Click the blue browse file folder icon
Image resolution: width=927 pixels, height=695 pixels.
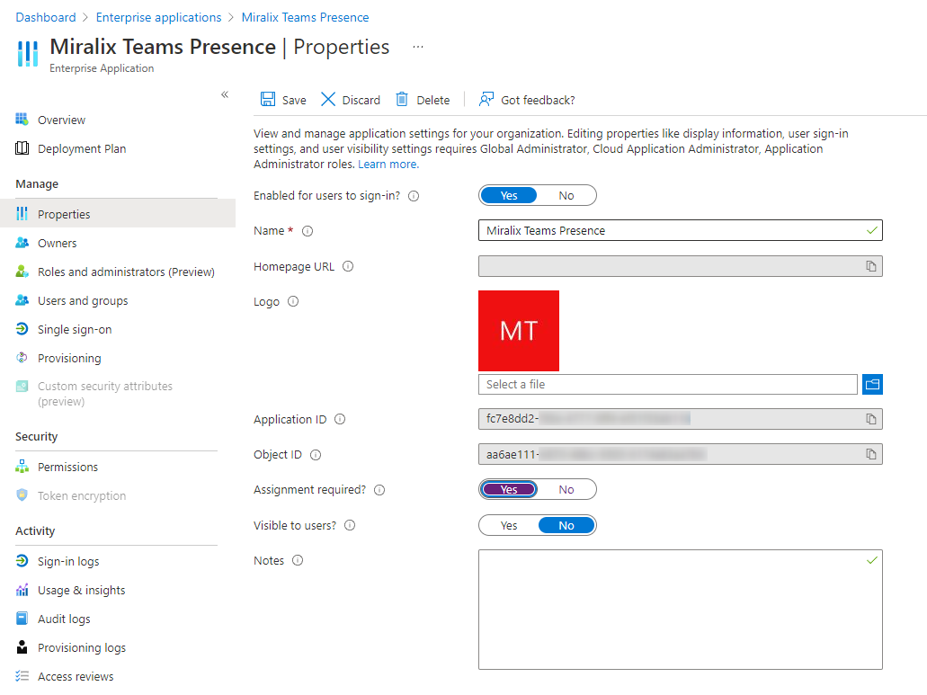click(873, 385)
